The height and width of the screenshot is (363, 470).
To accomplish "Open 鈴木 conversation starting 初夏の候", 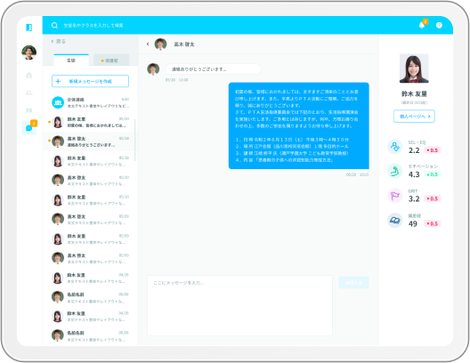I will [x=90, y=122].
